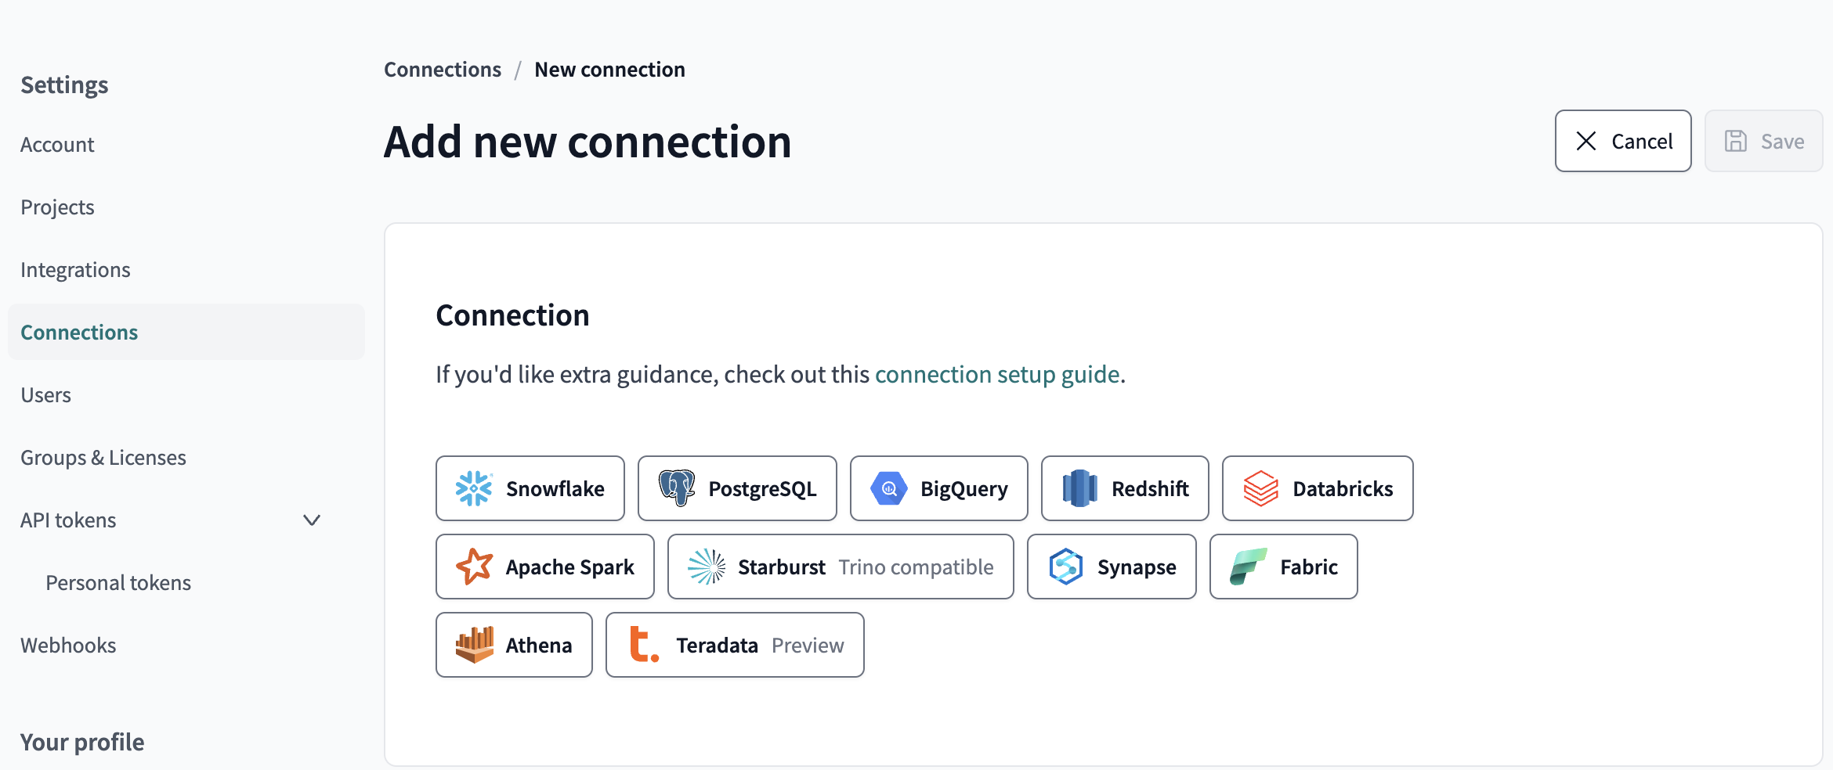Open the connection setup guide link
This screenshot has height=770, width=1833.
click(996, 375)
